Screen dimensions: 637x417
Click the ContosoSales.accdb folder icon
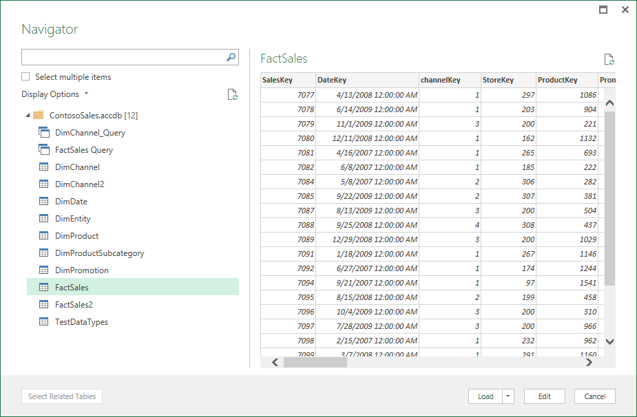(x=39, y=115)
